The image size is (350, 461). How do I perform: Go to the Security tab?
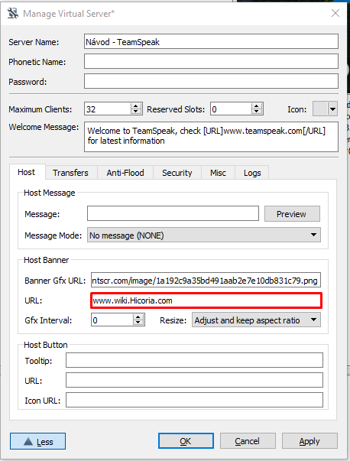(177, 173)
